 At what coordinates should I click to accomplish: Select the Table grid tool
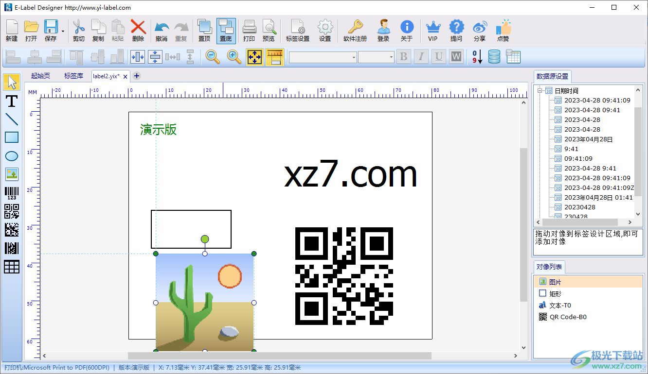(12, 267)
